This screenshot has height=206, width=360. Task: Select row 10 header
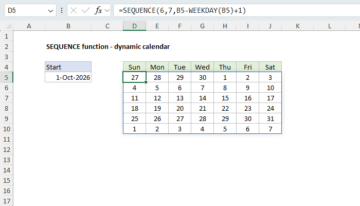click(6, 129)
